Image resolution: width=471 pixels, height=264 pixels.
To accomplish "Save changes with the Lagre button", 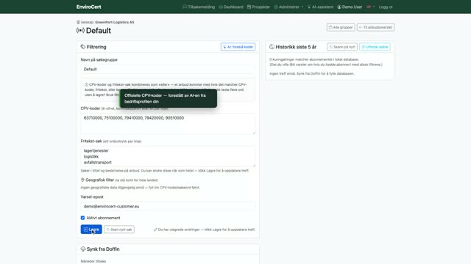I will [x=91, y=230].
